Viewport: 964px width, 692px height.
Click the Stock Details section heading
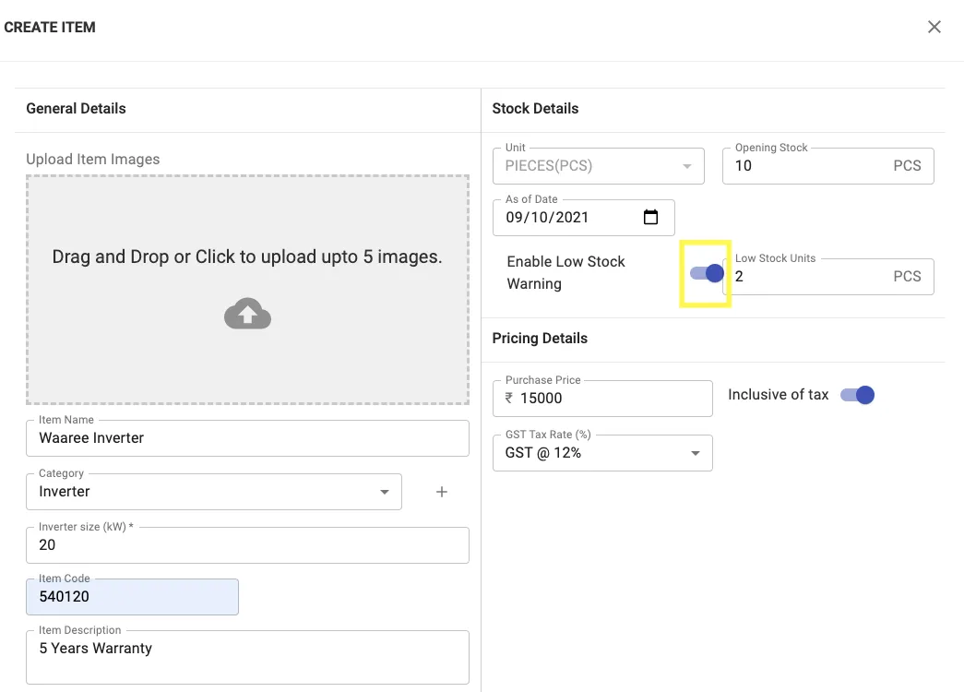point(535,109)
